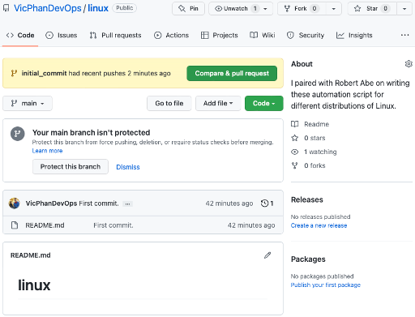Open the Wiki tab

point(263,36)
